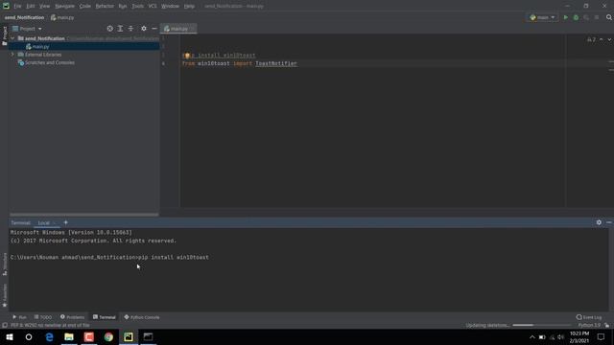Open the Code menu
614x345 pixels.
[85, 7]
